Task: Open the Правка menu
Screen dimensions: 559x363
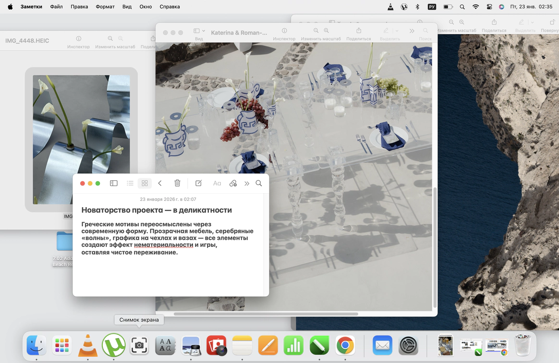Action: click(x=79, y=7)
